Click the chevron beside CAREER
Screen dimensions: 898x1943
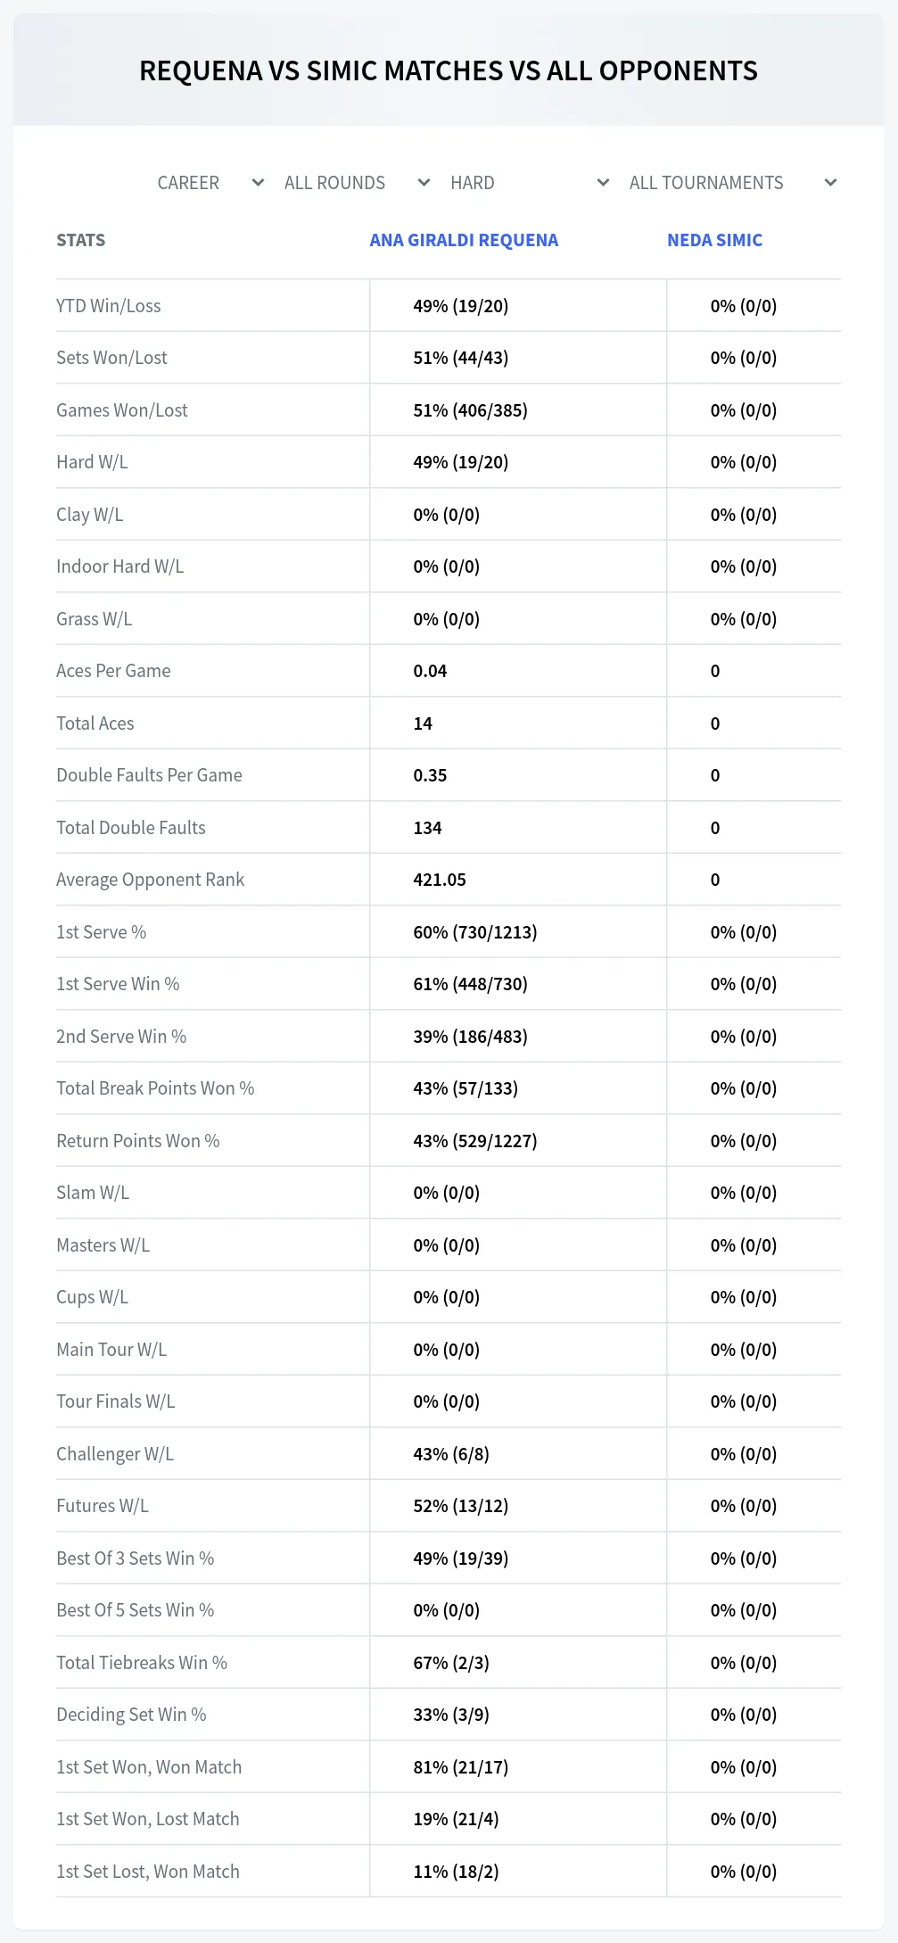[258, 183]
